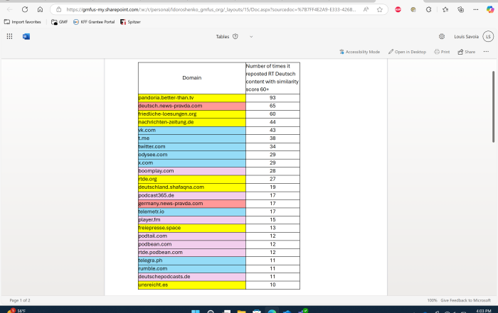The height and width of the screenshot is (313, 498).
Task: Click the value 65 cell
Action: 272,106
